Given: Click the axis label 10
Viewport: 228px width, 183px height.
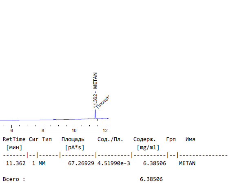Looking at the screenshot, I should [x=74, y=130].
